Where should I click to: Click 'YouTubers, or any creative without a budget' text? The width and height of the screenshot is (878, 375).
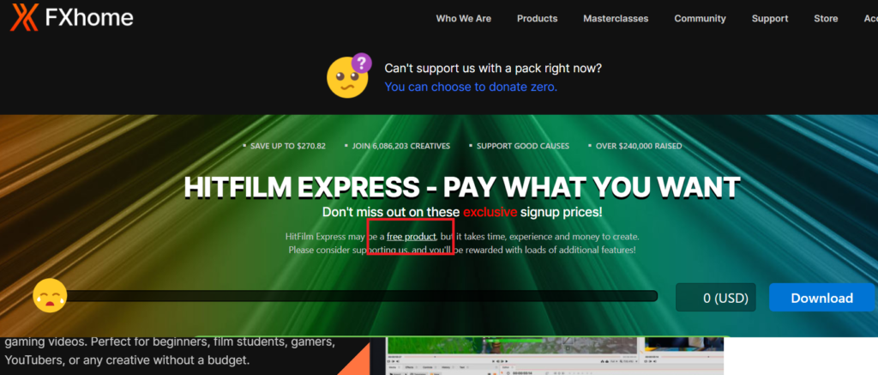coord(127,360)
